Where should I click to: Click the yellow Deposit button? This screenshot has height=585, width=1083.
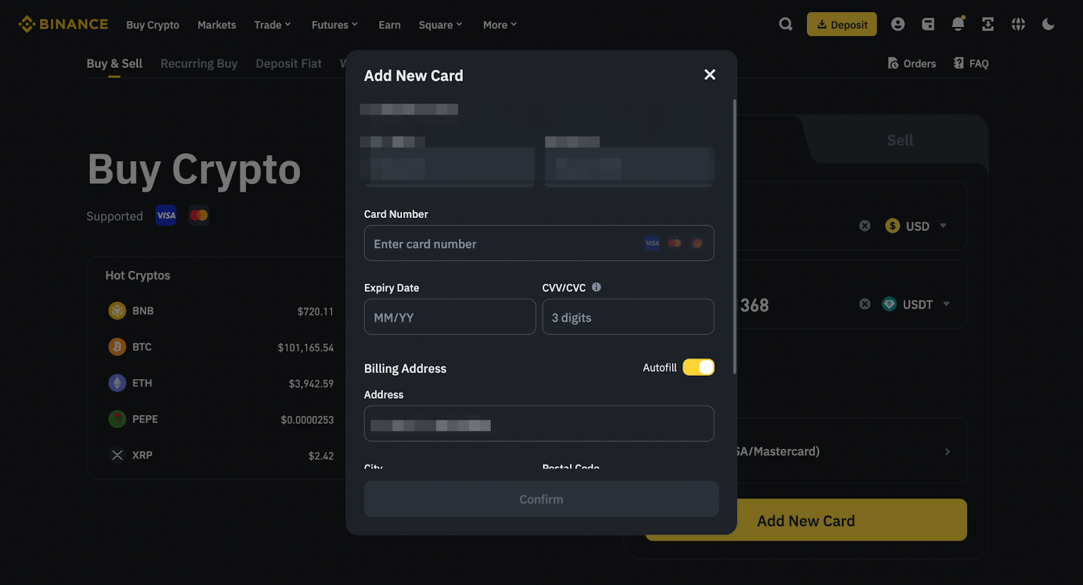click(841, 24)
